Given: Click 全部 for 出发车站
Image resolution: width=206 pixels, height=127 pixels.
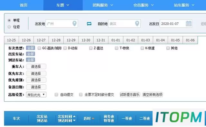Looking at the screenshot, I should 31,54.
